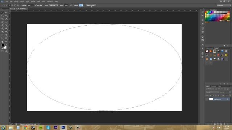232x130 pixels.
Task: Toggle the Anti-alias checkbox
Action: 36,5
